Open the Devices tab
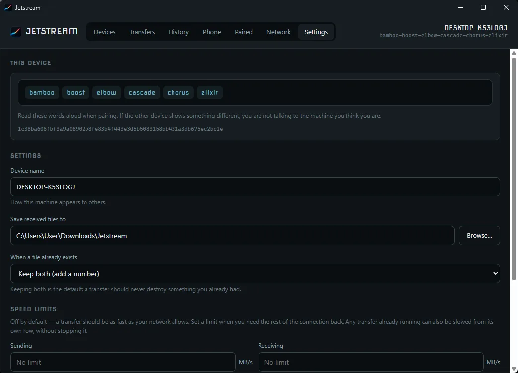The image size is (518, 373). pyautogui.click(x=105, y=32)
